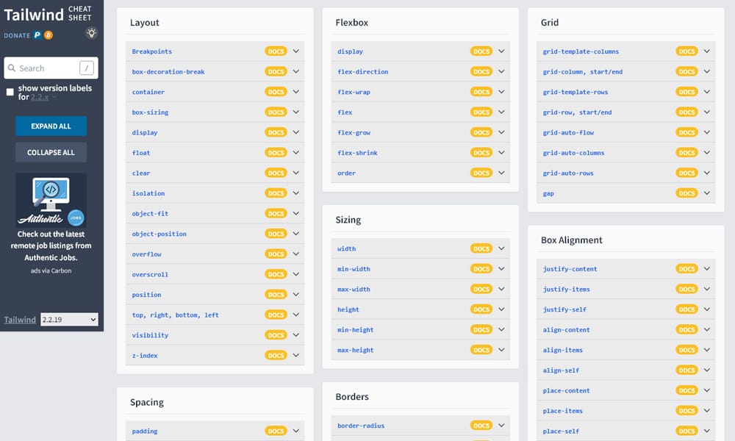This screenshot has height=441, width=735.
Task: Expand the grid-template-columns entry under Grid
Action: pos(707,51)
